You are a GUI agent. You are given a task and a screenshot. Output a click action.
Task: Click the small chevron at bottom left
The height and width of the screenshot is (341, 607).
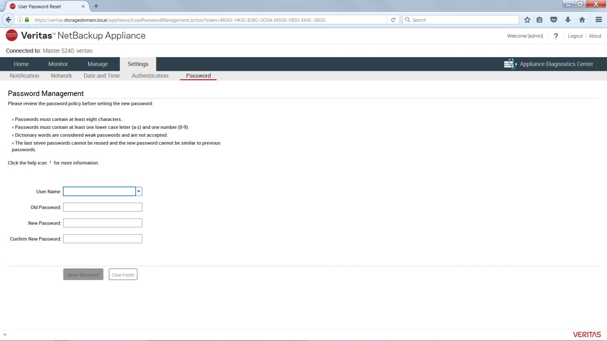point(5,335)
